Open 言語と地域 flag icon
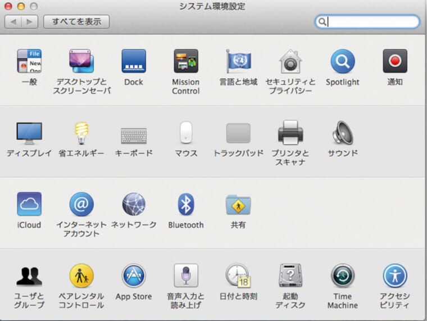The width and height of the screenshot is (427, 321). click(238, 61)
